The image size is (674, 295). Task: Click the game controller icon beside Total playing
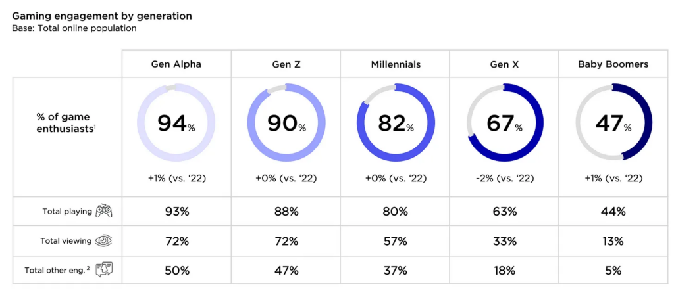(104, 212)
